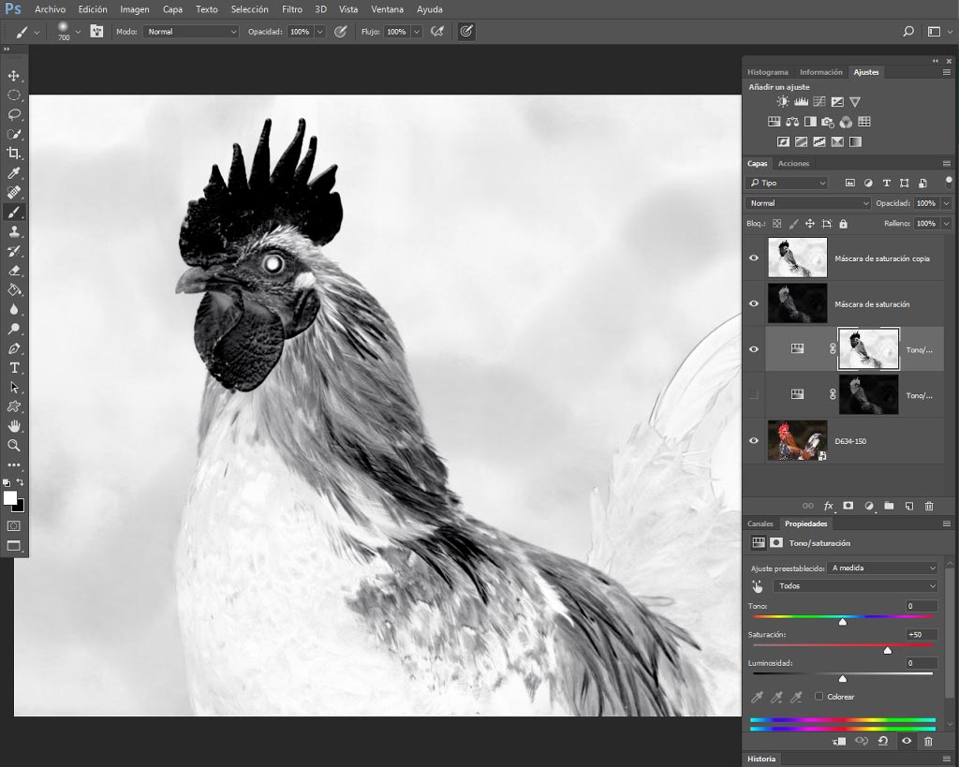Viewport: 959px width, 767px height.
Task: Hide the 'Máscara de saturación' layer
Action: (754, 303)
